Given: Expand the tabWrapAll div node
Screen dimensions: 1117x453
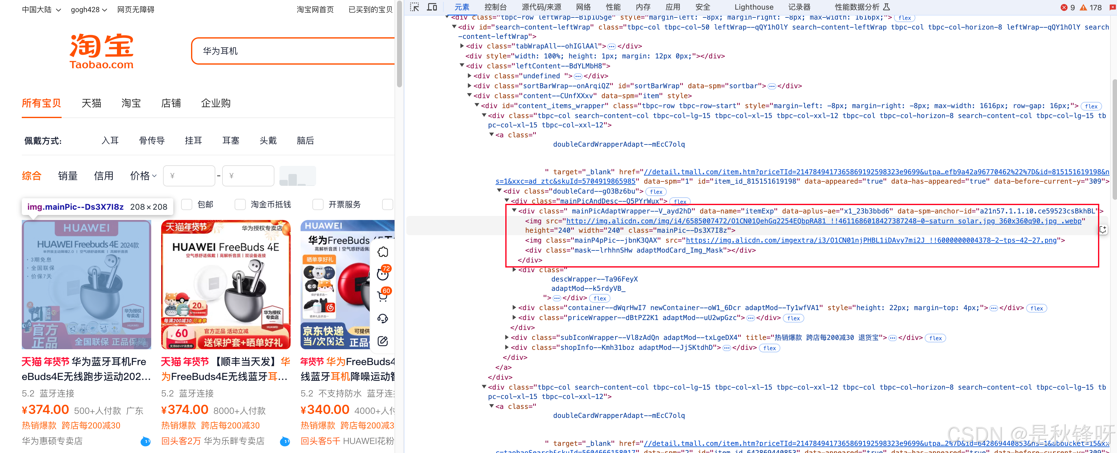Looking at the screenshot, I should click(x=462, y=46).
